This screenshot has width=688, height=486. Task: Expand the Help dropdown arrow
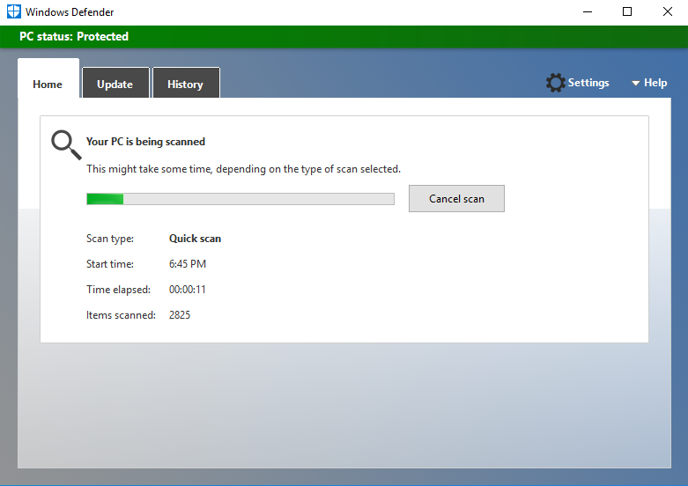(x=635, y=84)
